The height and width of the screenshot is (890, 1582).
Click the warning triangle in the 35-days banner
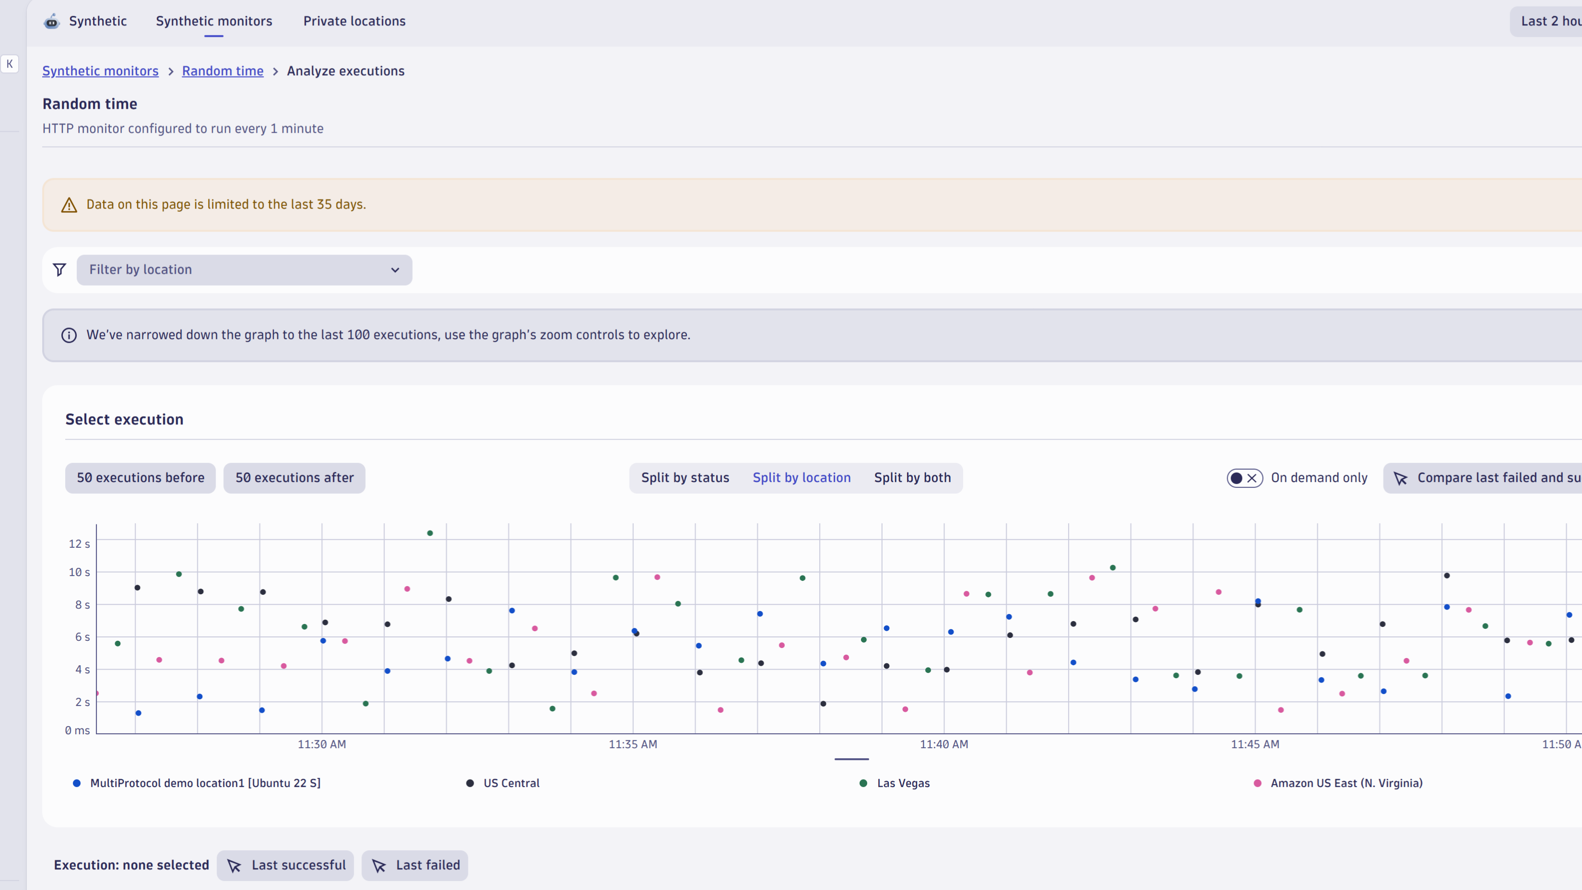[x=69, y=204]
